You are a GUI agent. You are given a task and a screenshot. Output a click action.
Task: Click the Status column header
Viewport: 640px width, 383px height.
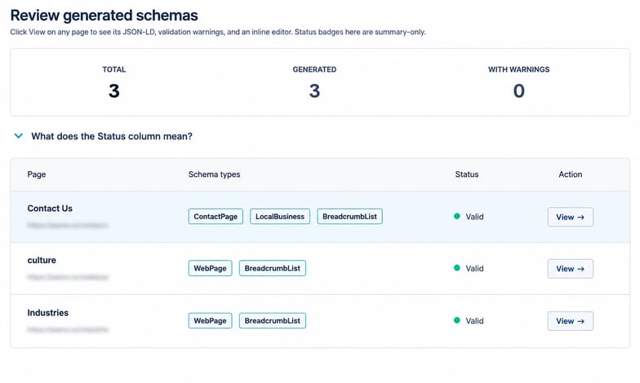tap(467, 174)
